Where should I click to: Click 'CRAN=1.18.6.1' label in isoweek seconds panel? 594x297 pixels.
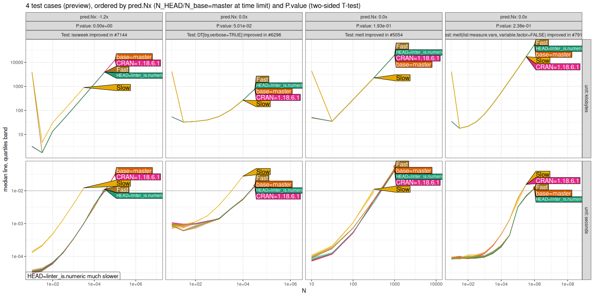click(x=138, y=177)
